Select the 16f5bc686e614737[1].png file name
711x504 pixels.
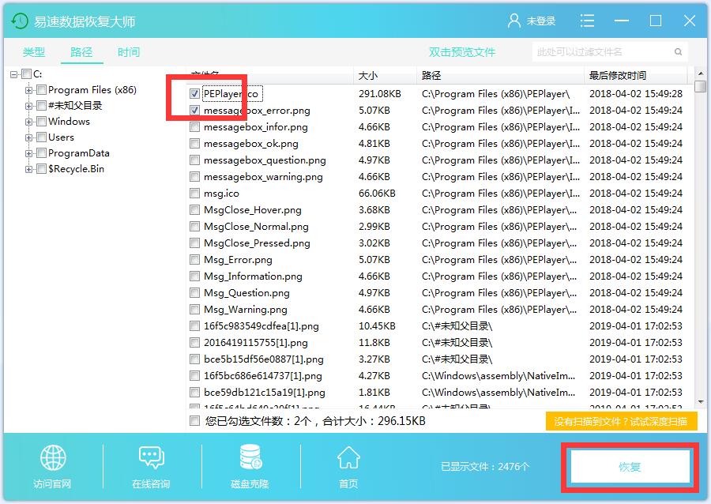point(263,376)
